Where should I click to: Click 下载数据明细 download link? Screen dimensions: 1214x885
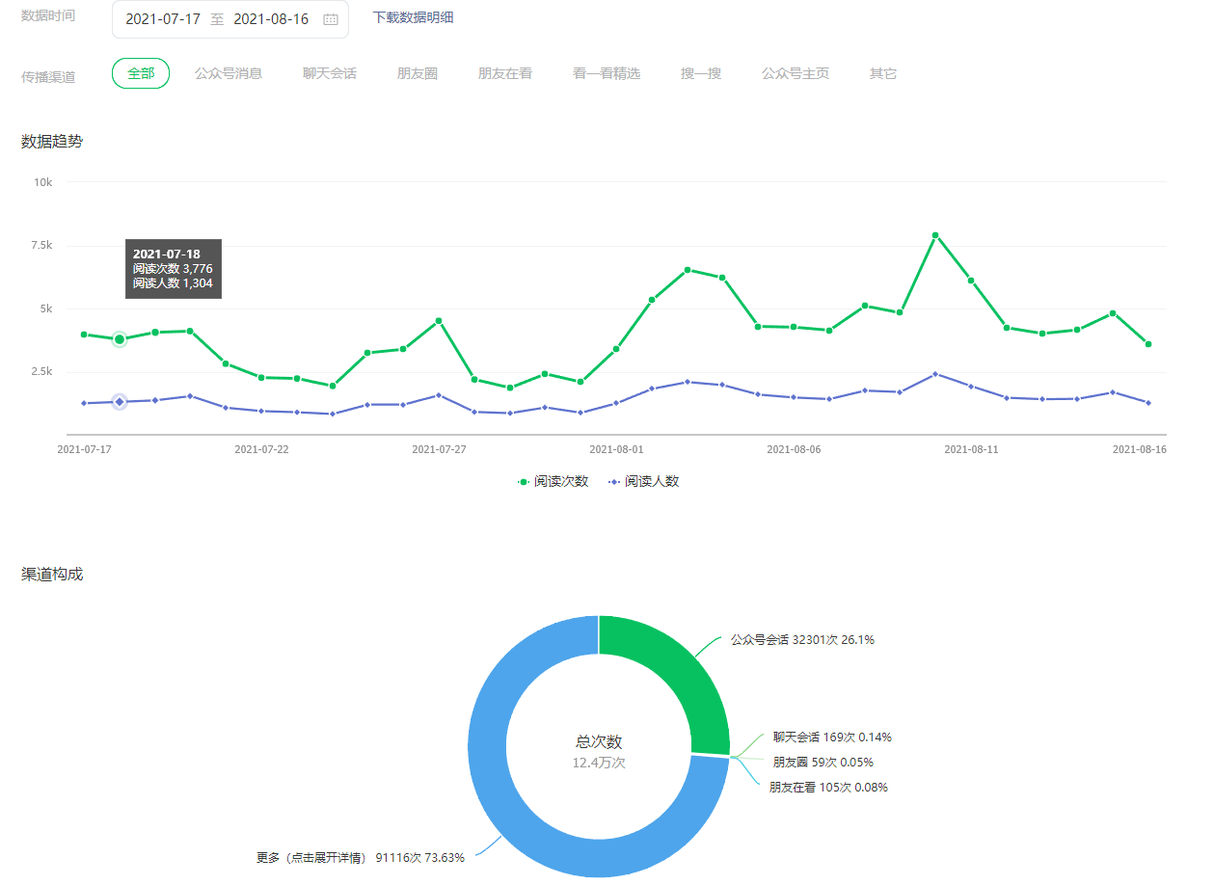413,18
